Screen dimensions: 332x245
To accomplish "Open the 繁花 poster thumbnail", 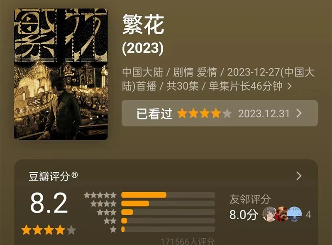I will click(61, 74).
